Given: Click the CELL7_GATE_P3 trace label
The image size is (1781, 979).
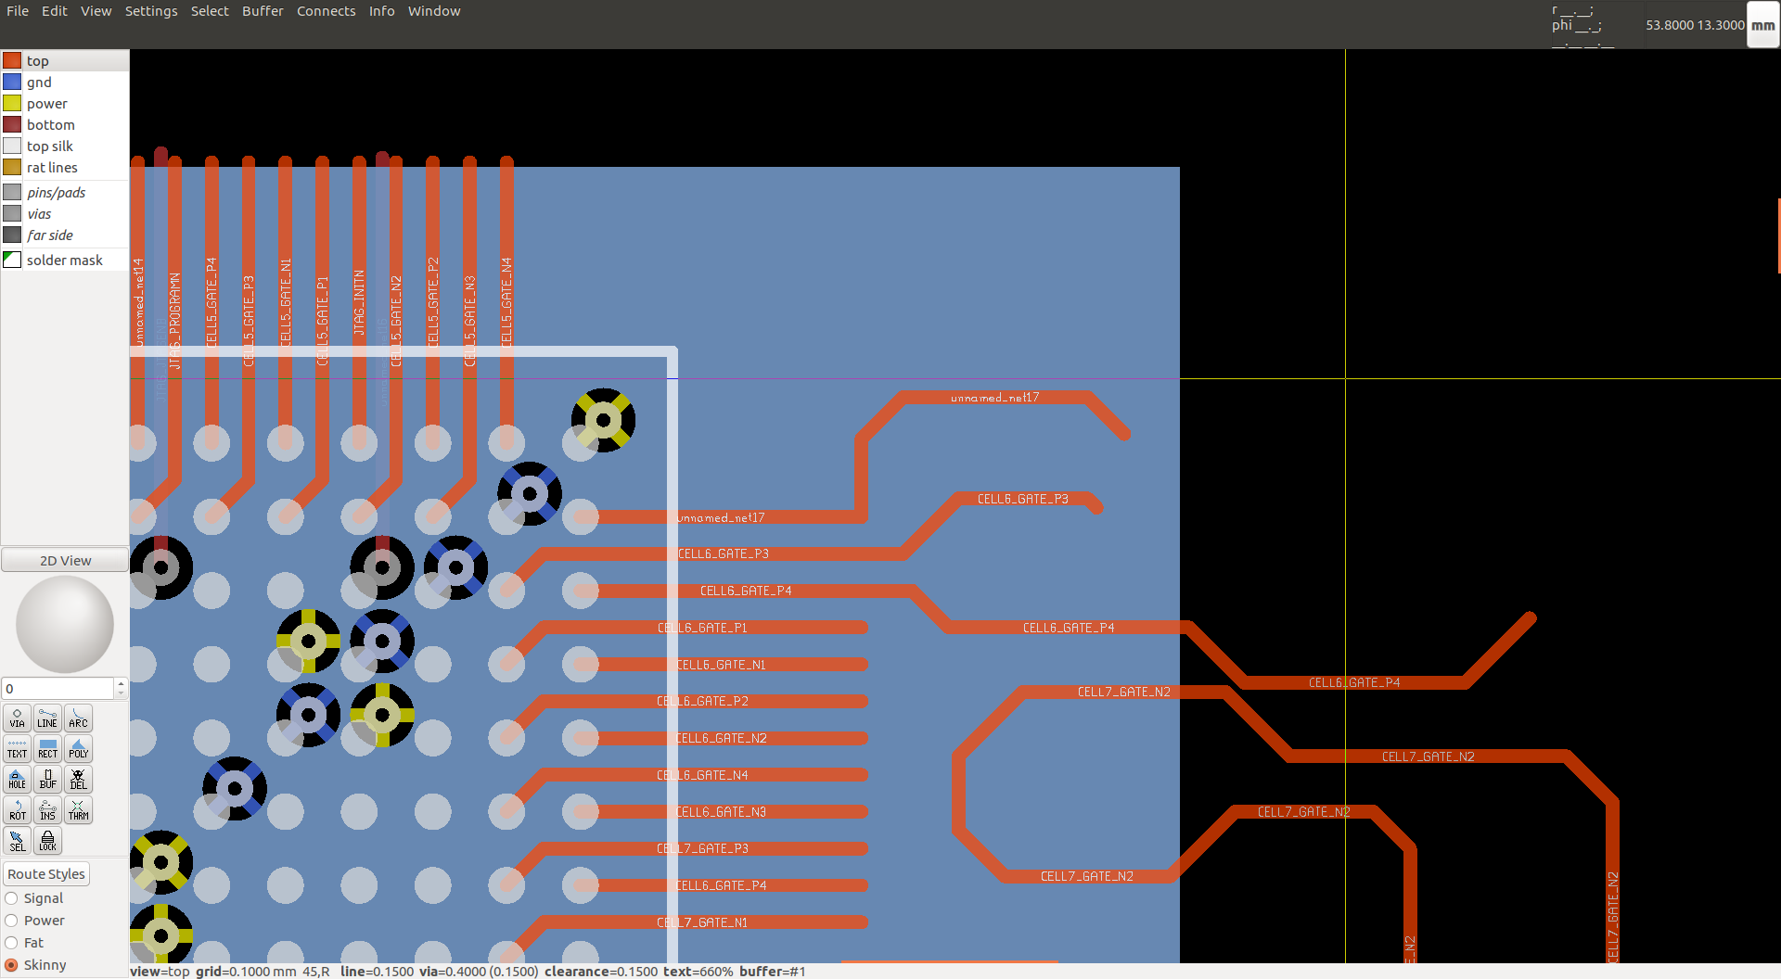Looking at the screenshot, I should coord(702,849).
